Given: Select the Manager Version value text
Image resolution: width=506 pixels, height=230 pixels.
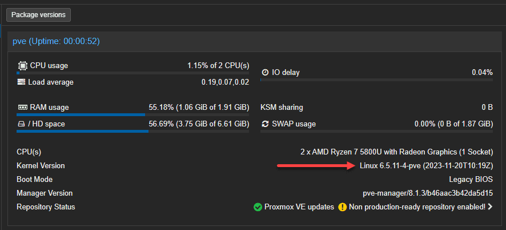Looking at the screenshot, I should pyautogui.click(x=428, y=193).
